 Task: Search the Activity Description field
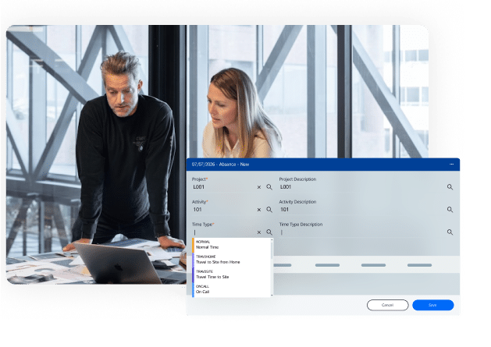[x=450, y=210]
